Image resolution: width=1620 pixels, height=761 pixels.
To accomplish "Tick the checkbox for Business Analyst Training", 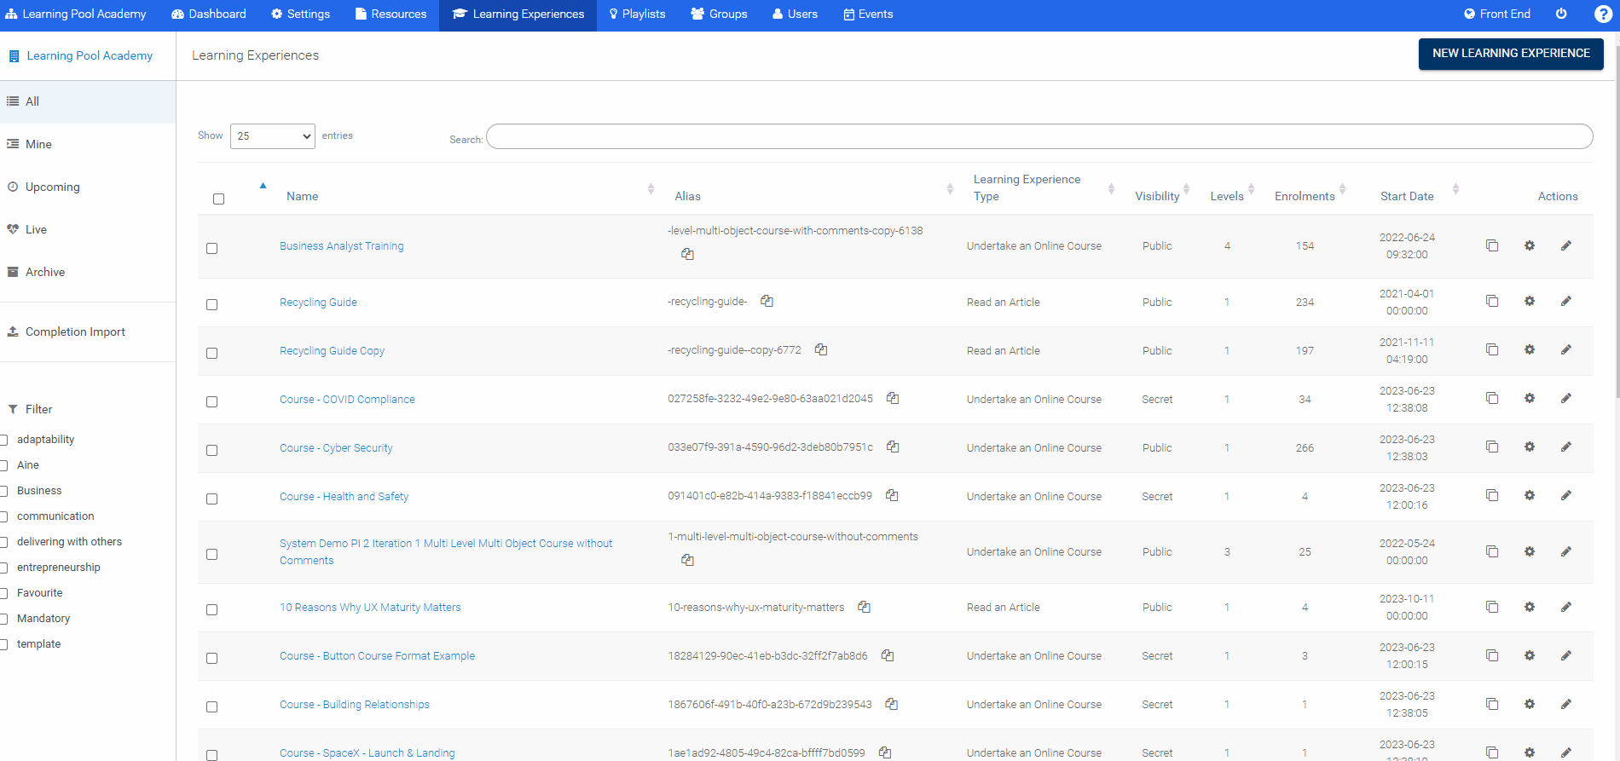I will coord(212,248).
